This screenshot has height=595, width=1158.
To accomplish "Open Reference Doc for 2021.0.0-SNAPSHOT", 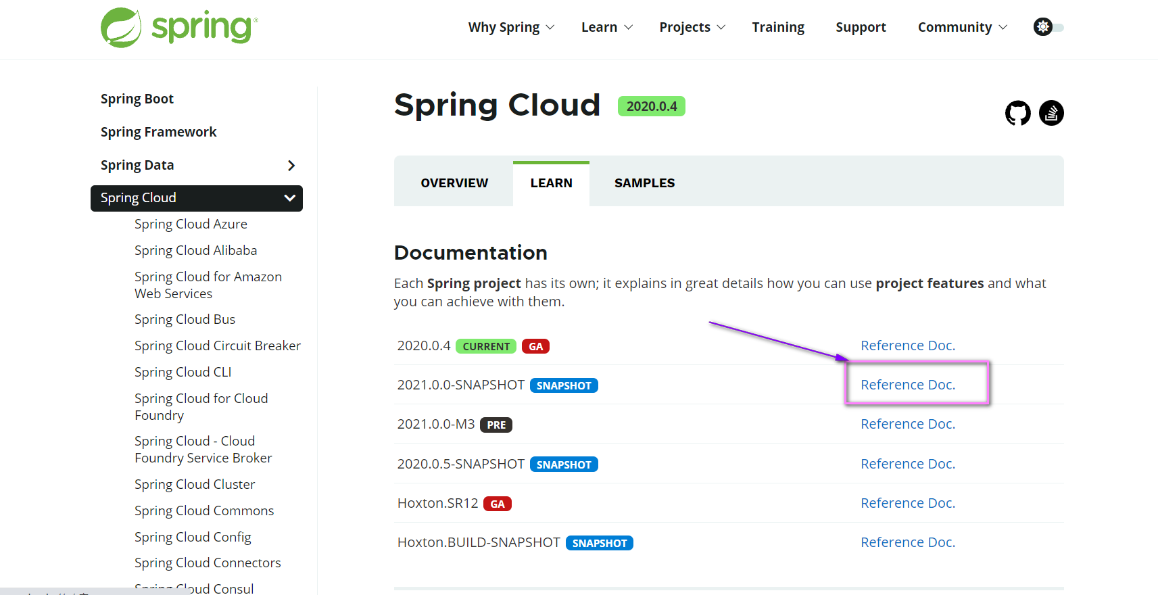I will pos(908,385).
